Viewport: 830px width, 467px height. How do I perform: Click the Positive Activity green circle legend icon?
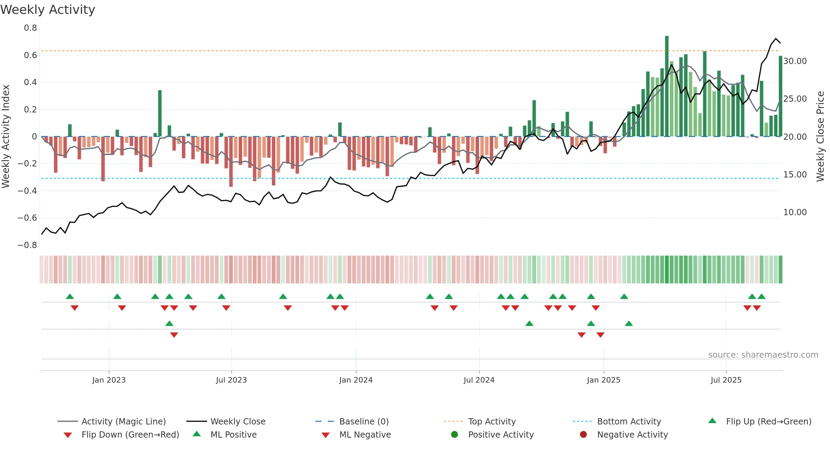pyautogui.click(x=455, y=434)
